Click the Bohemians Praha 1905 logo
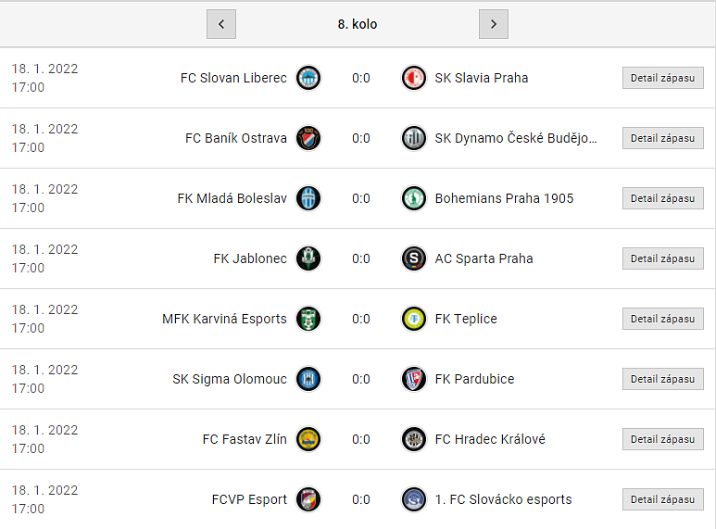The height and width of the screenshot is (529, 716). 414,198
